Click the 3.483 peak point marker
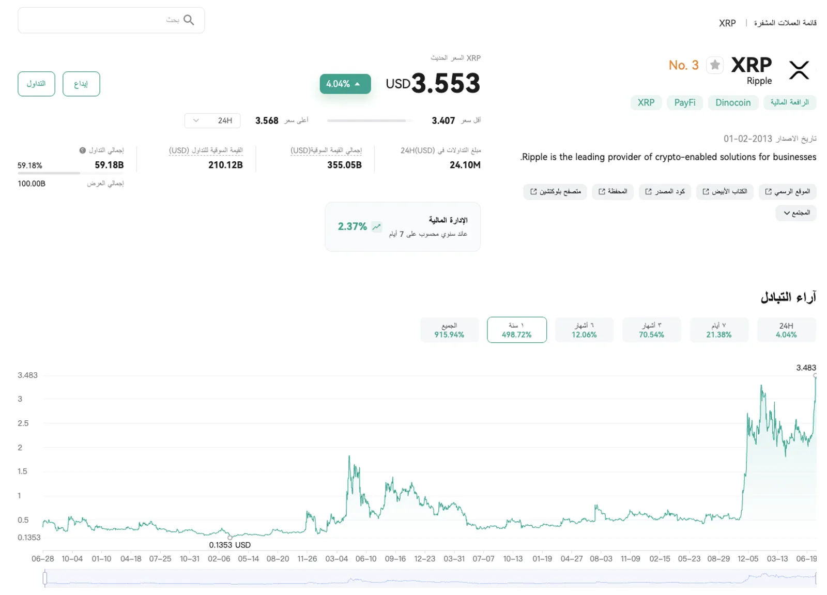 pyautogui.click(x=815, y=376)
